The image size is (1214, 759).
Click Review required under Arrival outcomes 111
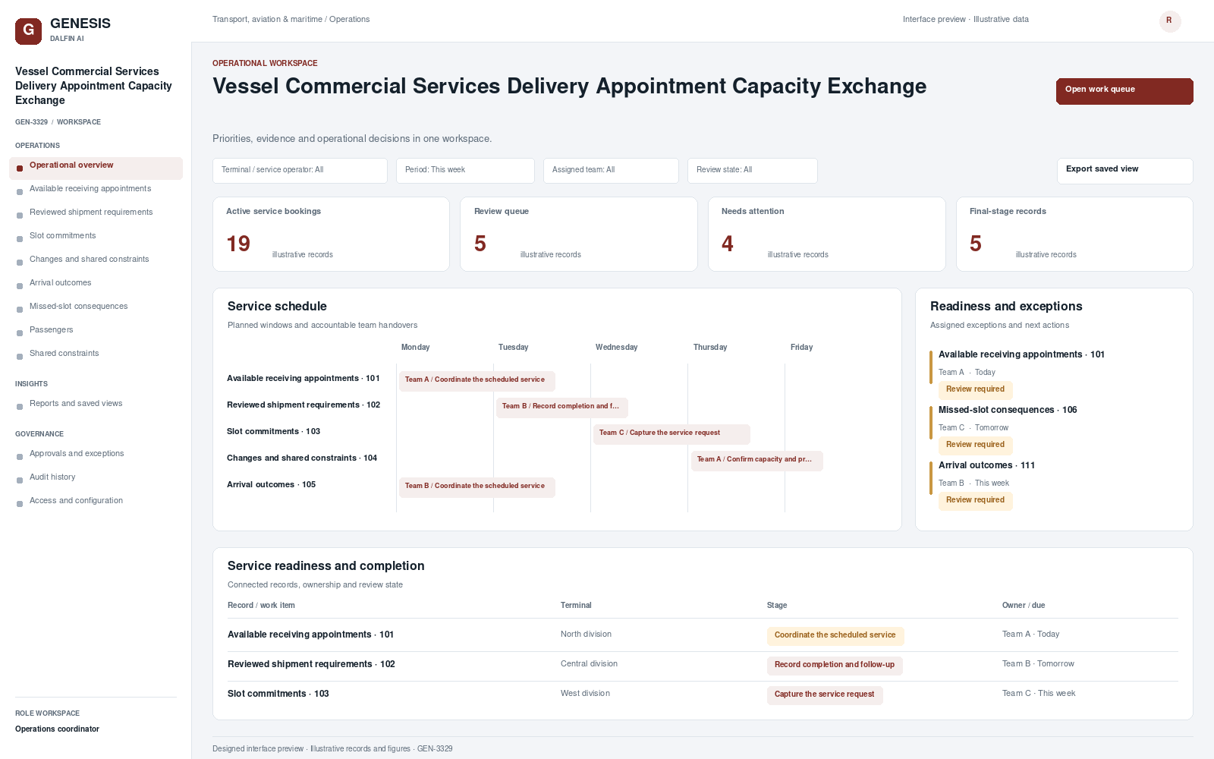975,500
